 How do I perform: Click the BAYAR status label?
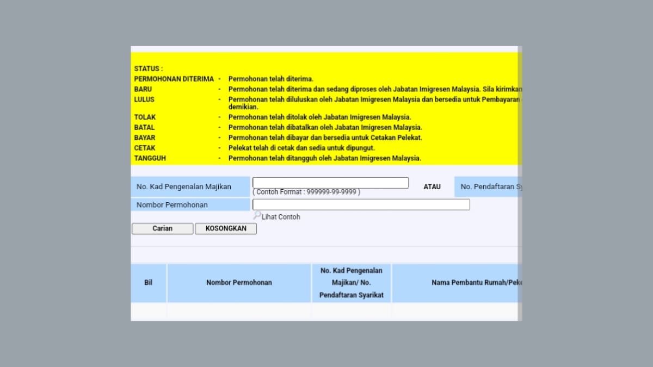point(145,138)
